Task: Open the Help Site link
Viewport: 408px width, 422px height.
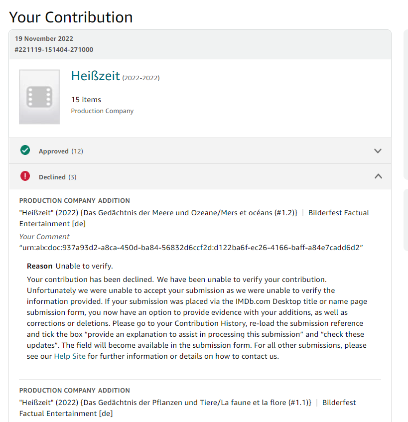Action: click(69, 356)
